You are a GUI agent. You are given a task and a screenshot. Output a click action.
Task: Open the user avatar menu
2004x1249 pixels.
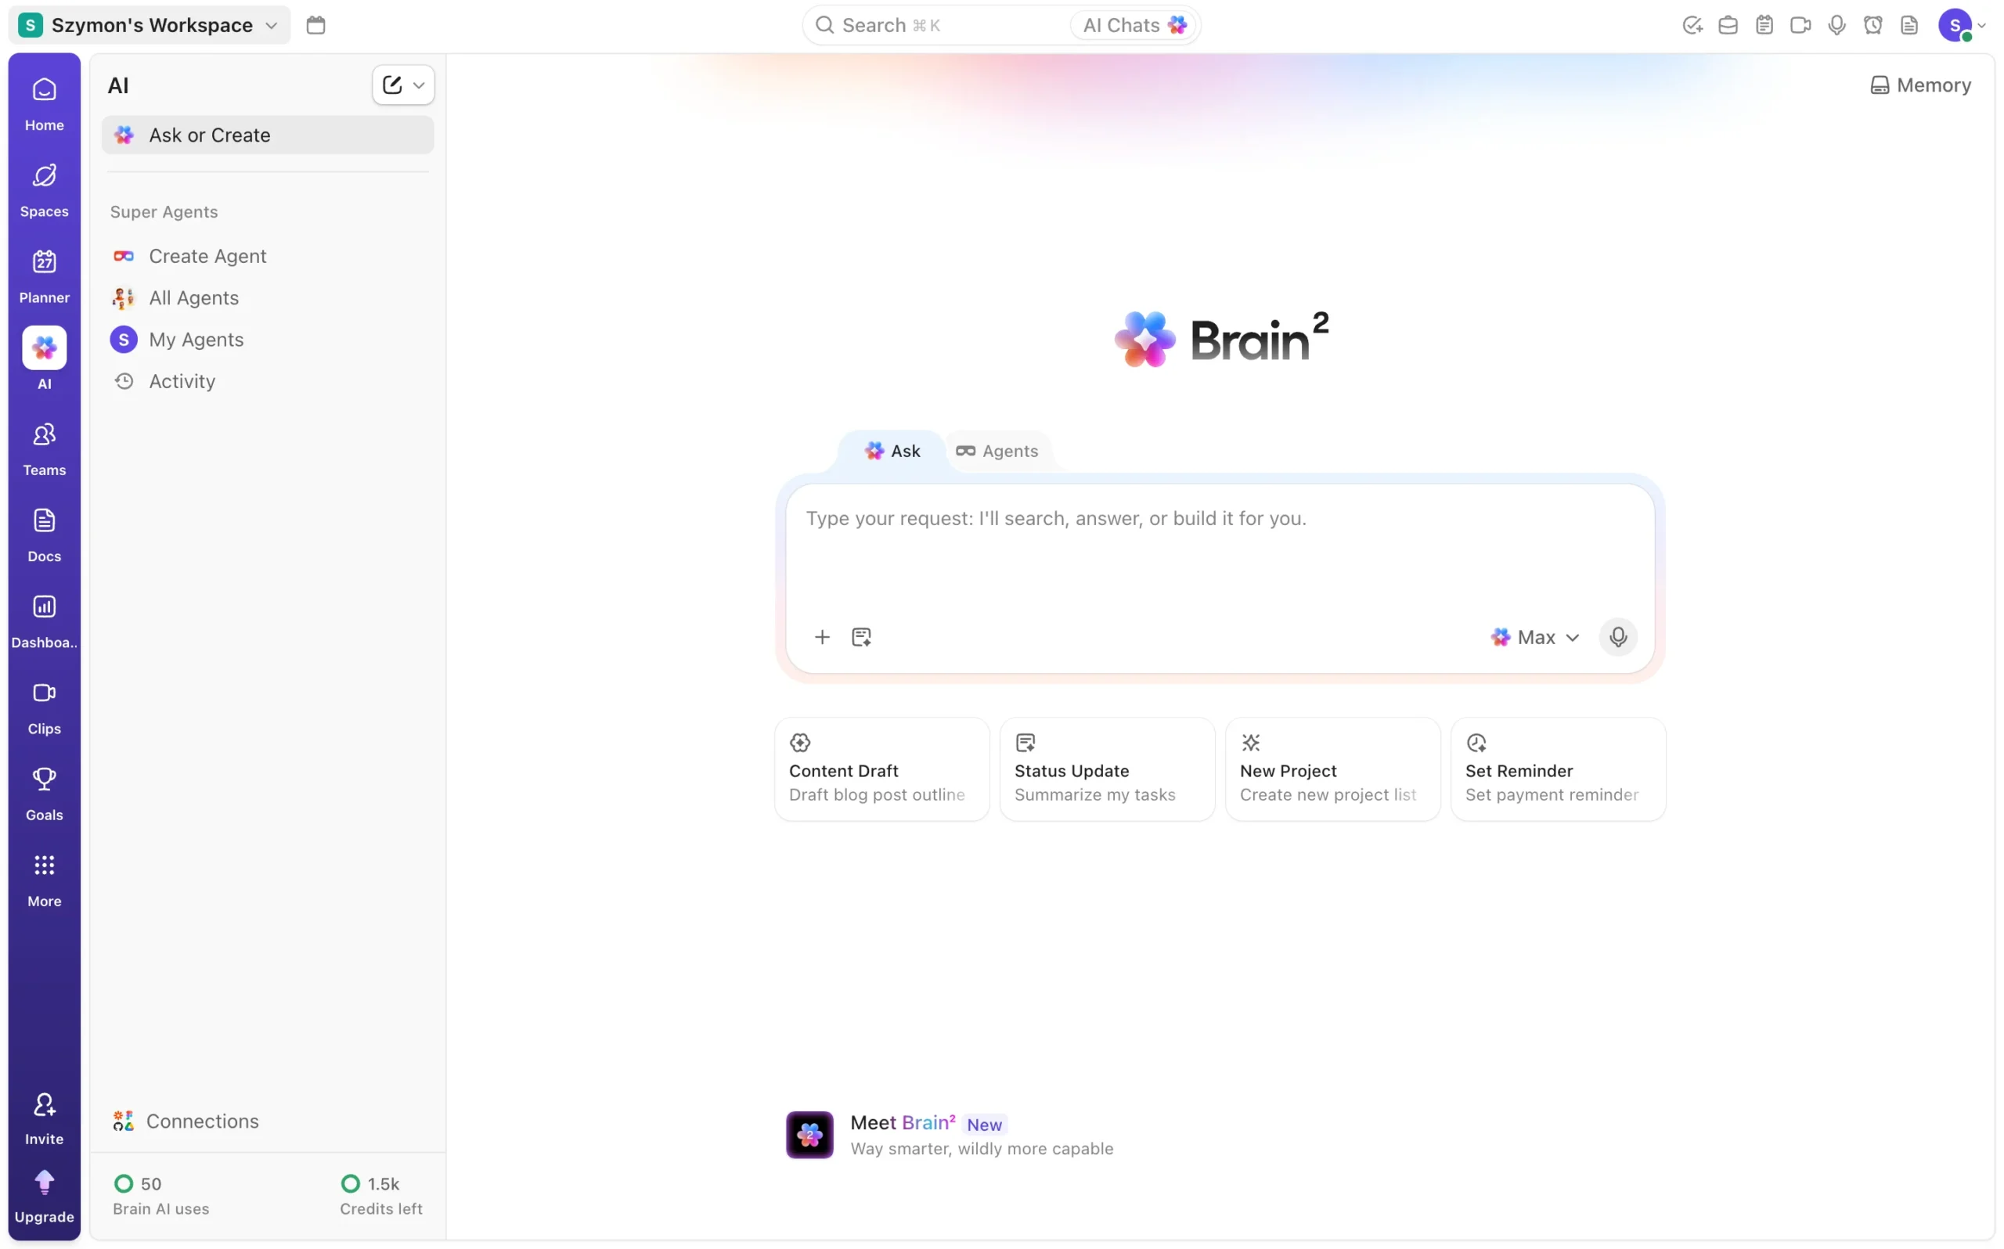coord(1962,25)
